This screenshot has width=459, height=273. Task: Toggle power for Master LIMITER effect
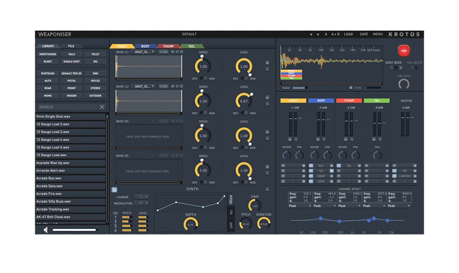pos(394,176)
